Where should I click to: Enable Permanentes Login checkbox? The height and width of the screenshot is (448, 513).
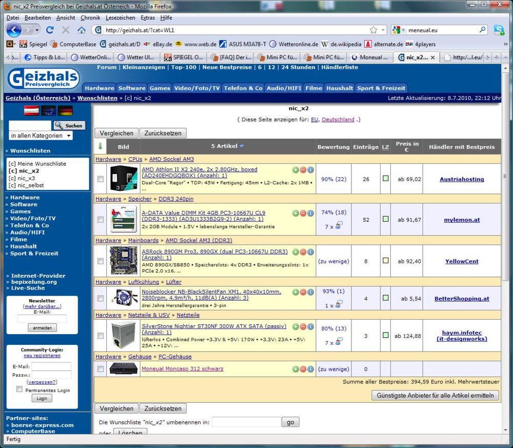click(19, 389)
